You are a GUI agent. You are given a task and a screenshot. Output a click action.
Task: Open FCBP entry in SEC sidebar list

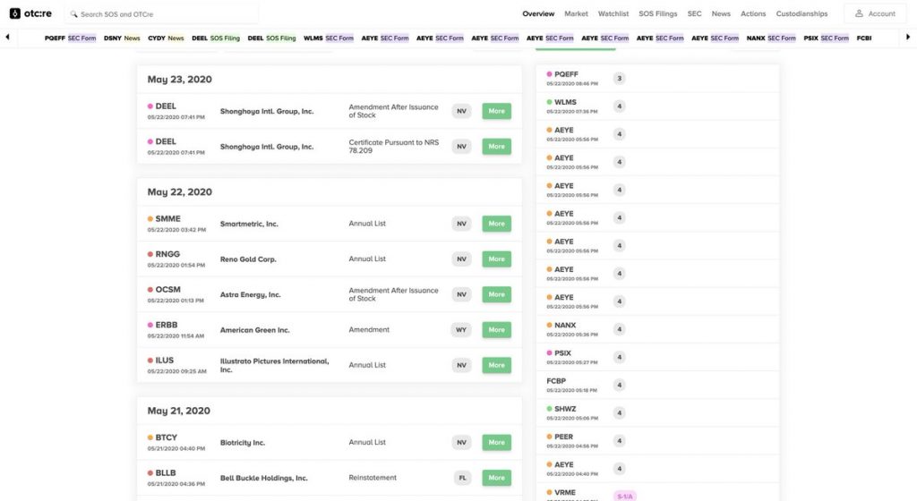pyautogui.click(x=657, y=386)
